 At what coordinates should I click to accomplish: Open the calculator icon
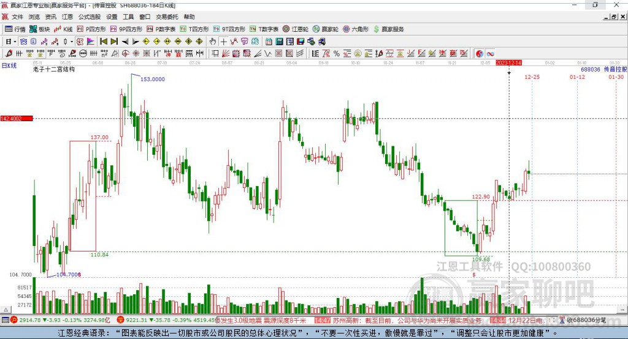click(279, 42)
